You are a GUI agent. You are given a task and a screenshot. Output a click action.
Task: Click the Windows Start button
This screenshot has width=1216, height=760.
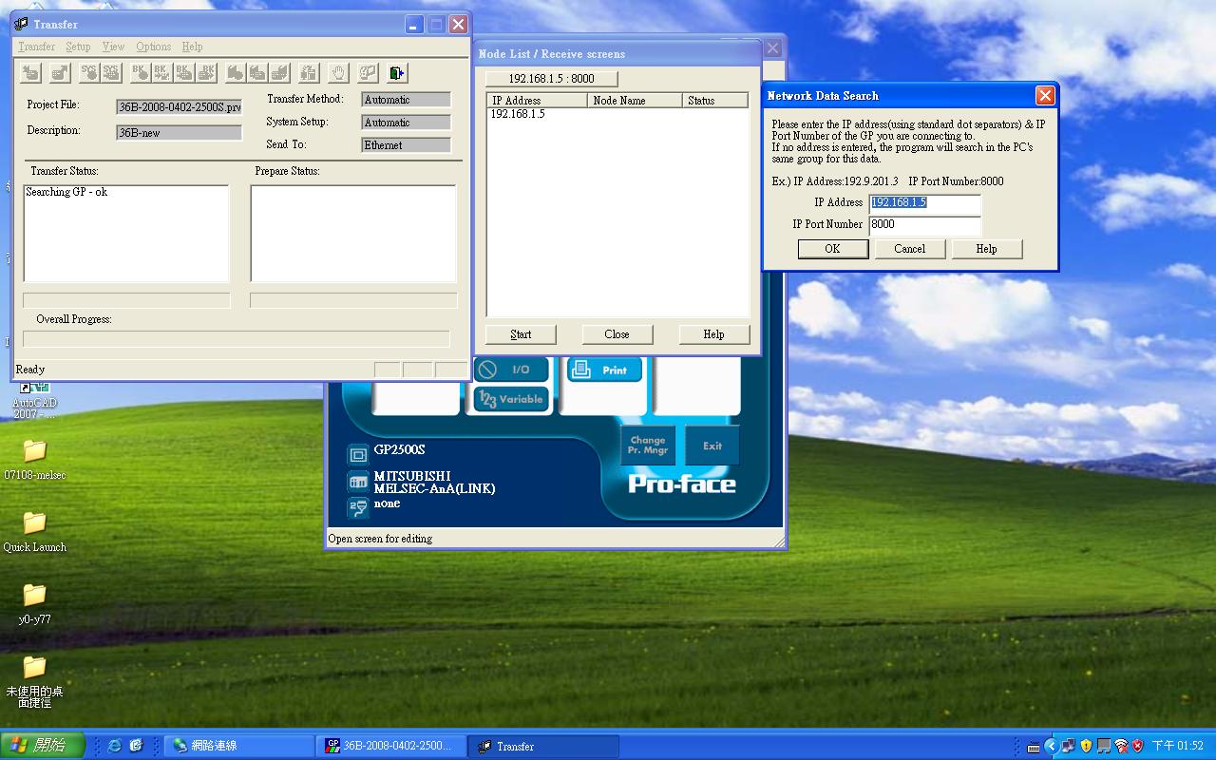[x=43, y=746]
